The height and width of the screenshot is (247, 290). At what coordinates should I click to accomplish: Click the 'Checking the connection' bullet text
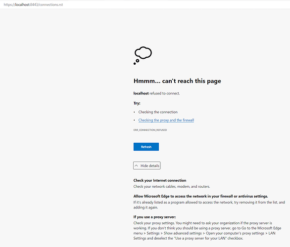pyautogui.click(x=158, y=112)
